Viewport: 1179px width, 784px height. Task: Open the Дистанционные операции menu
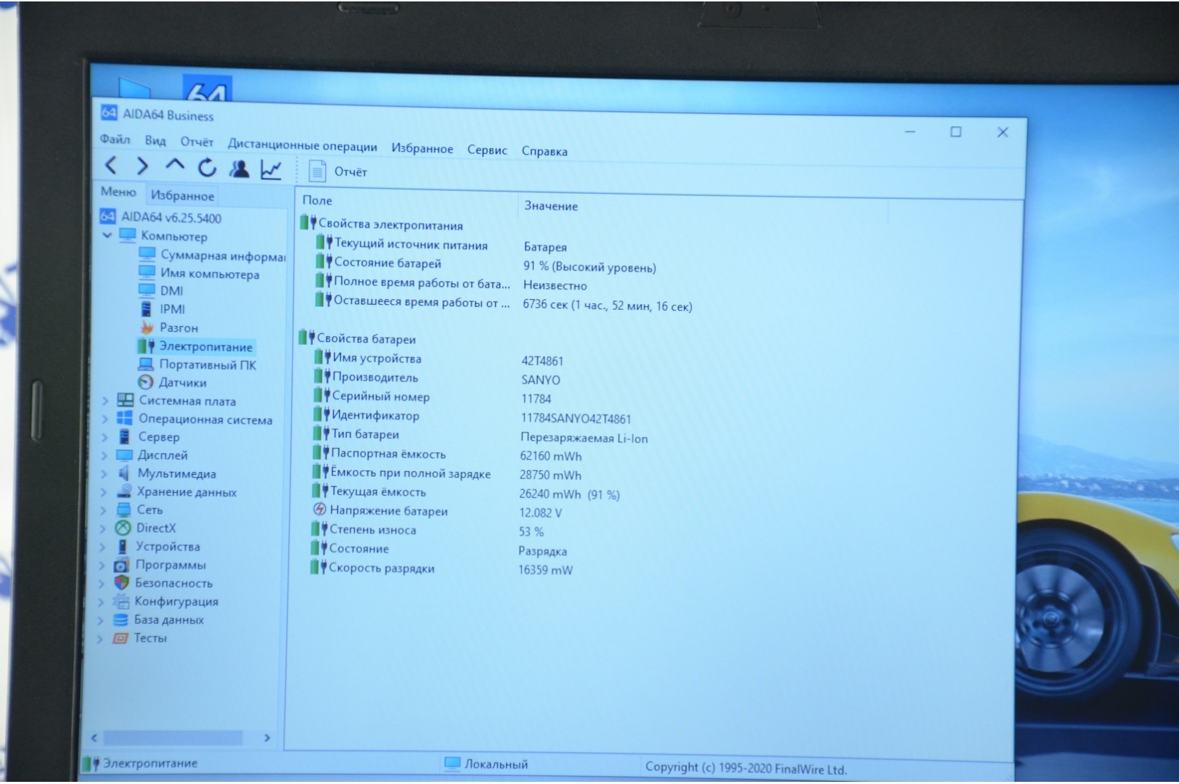(x=302, y=145)
